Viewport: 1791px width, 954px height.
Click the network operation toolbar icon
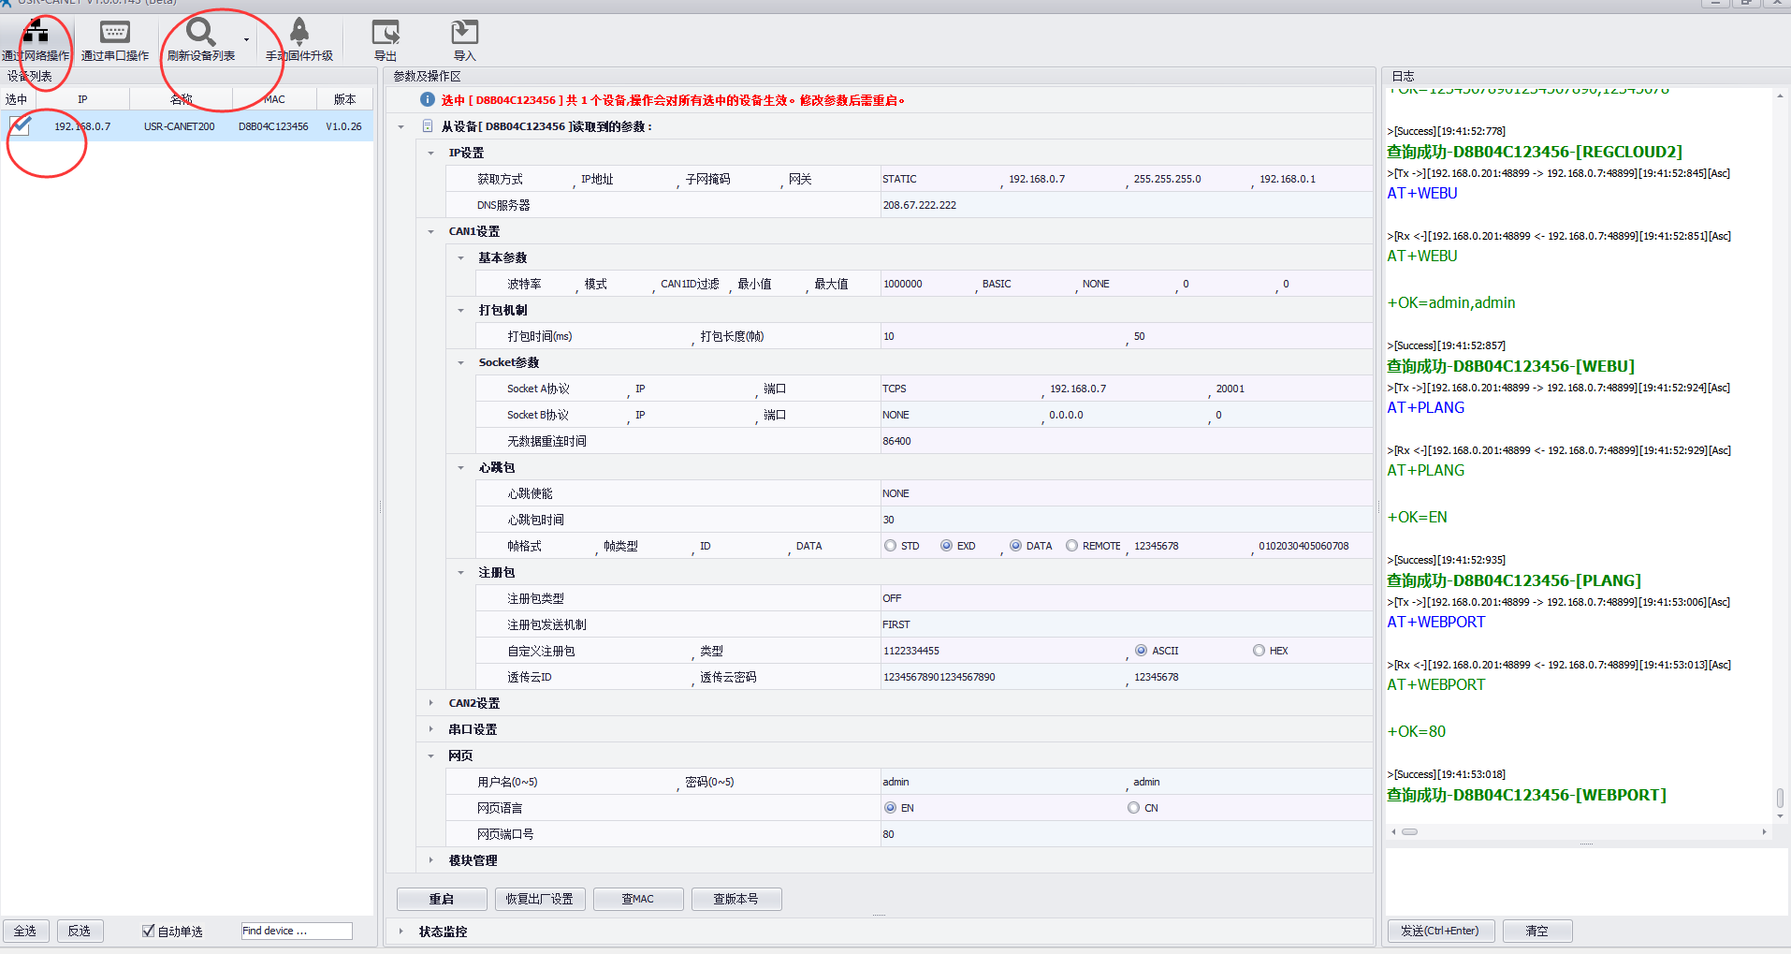36,34
